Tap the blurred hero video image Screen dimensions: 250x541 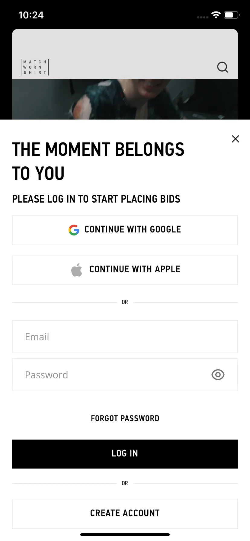pos(125,99)
